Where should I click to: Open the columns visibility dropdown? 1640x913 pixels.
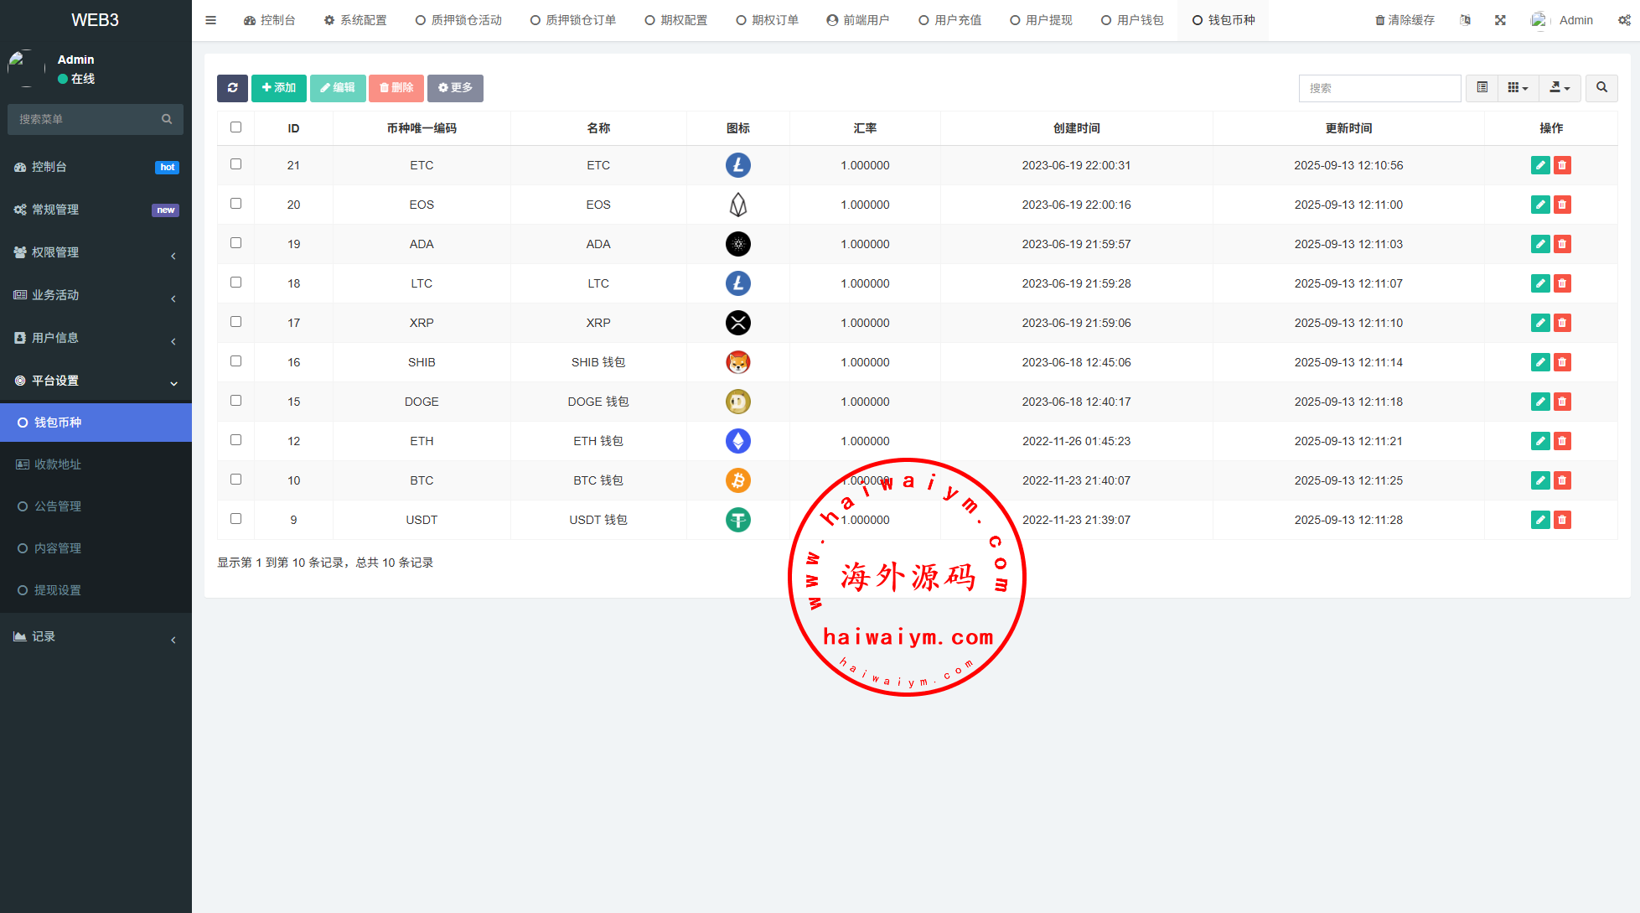point(1518,88)
